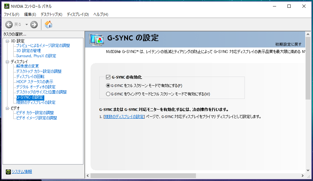Screen dimensions: 313x181
Task: Open 3D 設定の管理 page
Action: [x=28, y=51]
